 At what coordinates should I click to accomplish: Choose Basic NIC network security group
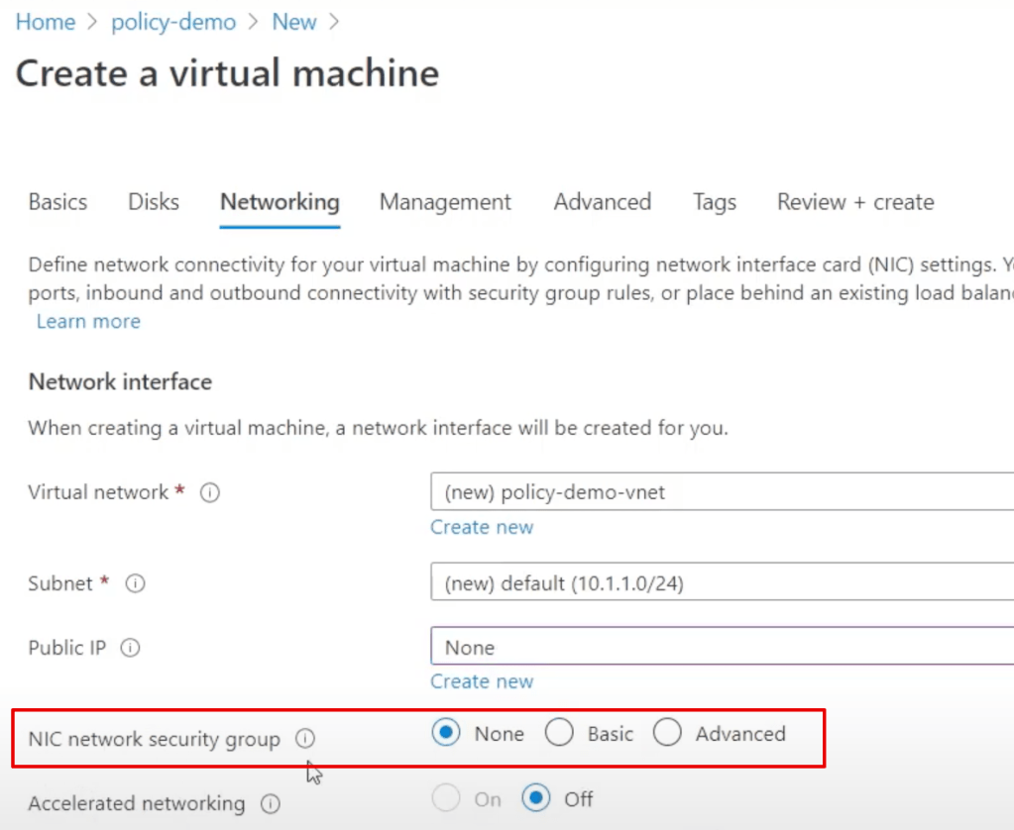coord(560,734)
